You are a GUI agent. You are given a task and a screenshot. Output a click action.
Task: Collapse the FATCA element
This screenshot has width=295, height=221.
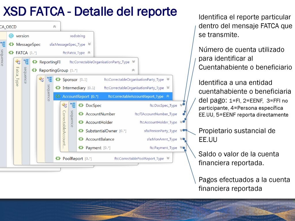(x=89, y=53)
